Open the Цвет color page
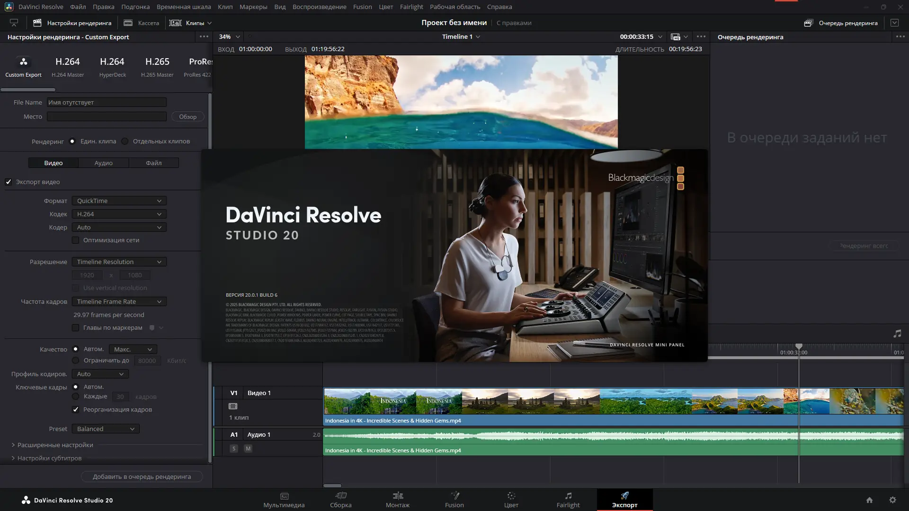The height and width of the screenshot is (511, 909). (x=511, y=500)
